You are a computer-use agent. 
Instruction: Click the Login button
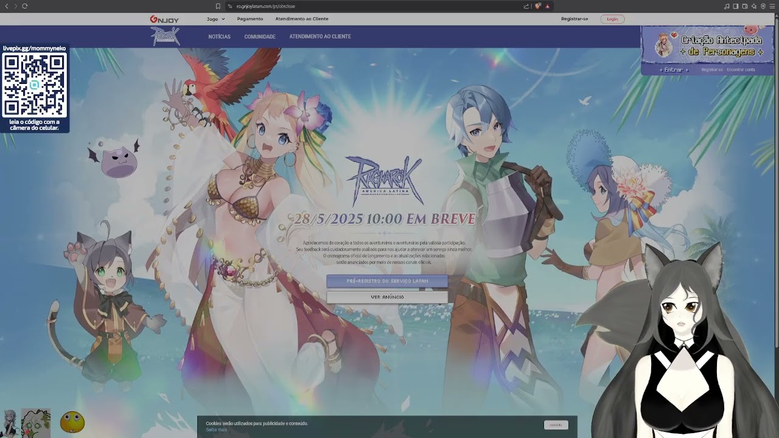pos(612,19)
